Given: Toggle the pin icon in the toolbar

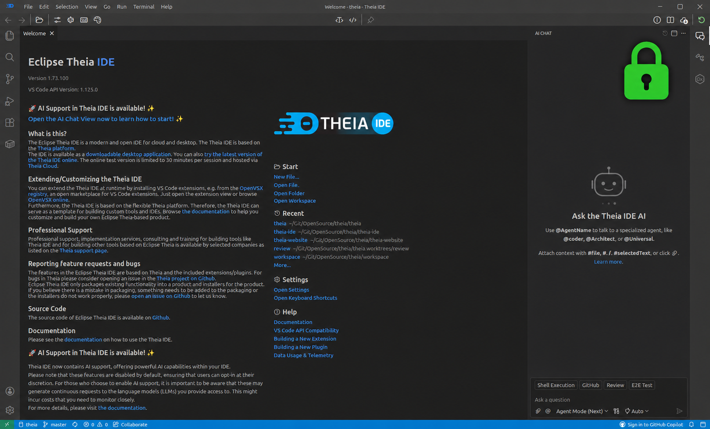Looking at the screenshot, I should point(371,20).
